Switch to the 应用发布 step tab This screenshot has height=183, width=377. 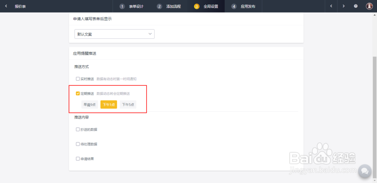(x=243, y=6)
